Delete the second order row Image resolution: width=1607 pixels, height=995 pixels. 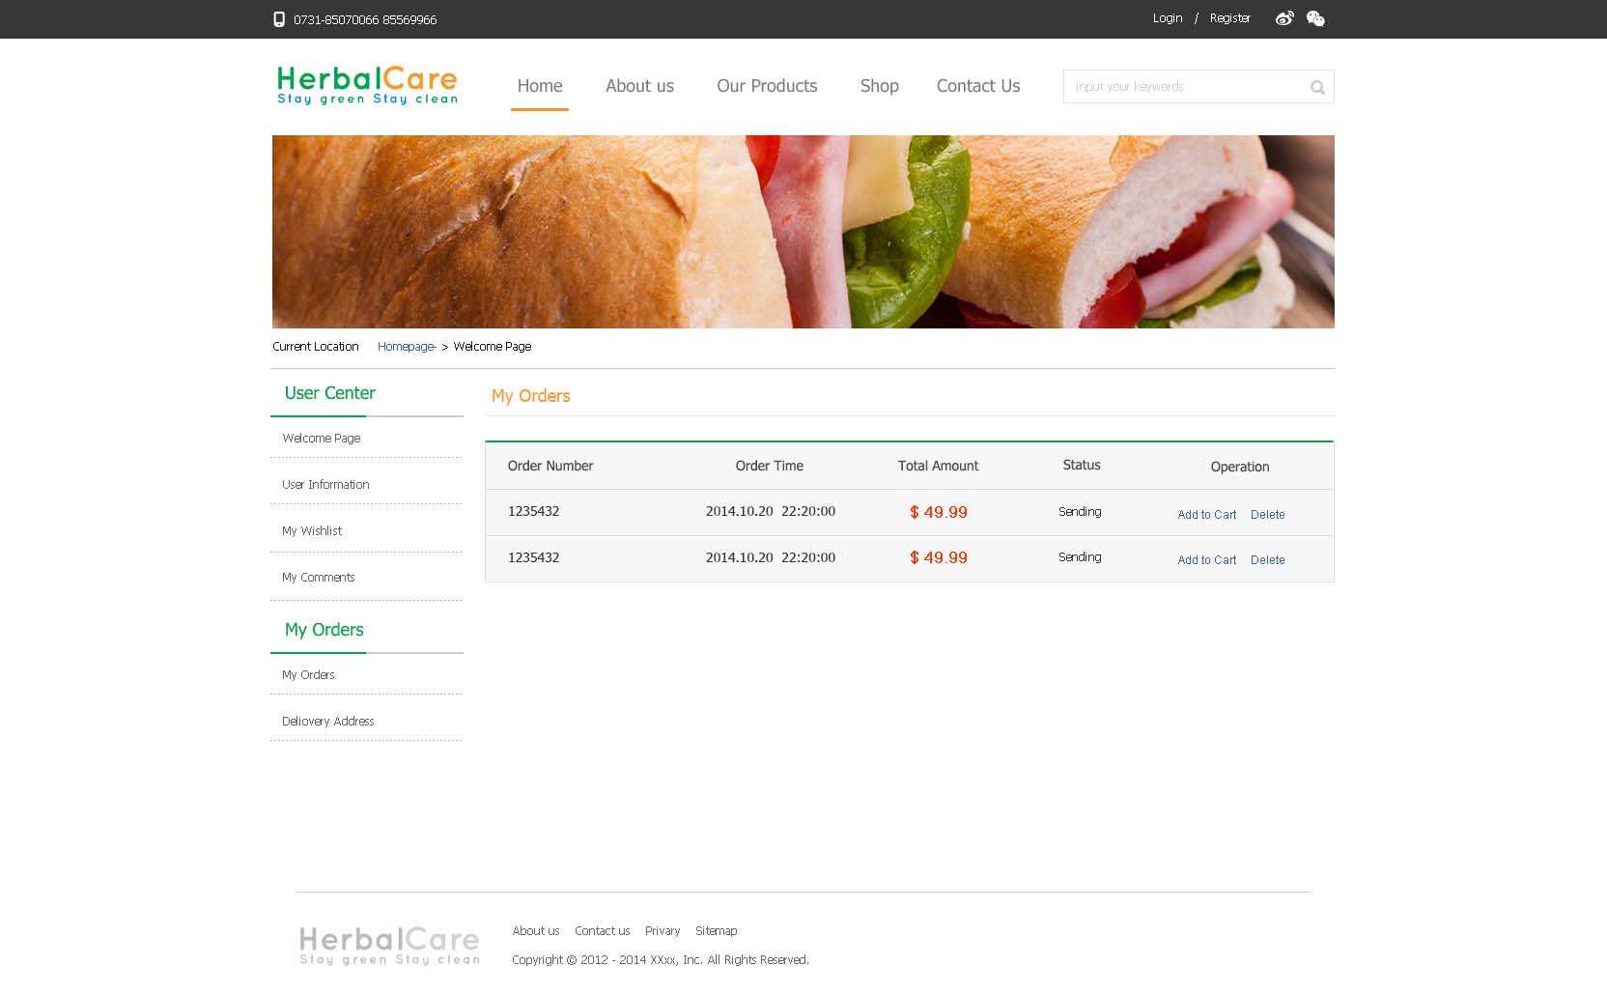click(1267, 560)
